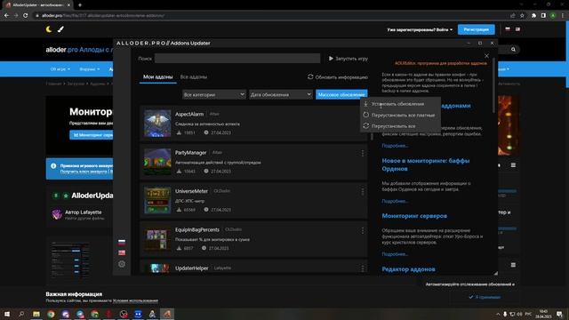Open Подробнее link under Ордена buffs news
Screen dimensions: 569x320
pos(395,201)
